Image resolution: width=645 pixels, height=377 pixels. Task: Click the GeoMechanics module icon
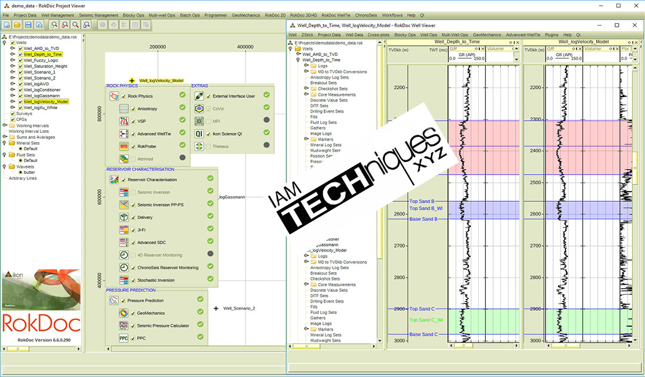click(x=123, y=313)
